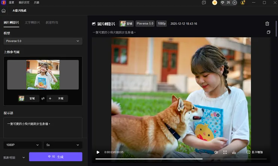Click the app logo icon
Image resolution: width=278 pixels, height=166 pixels.
3,3
